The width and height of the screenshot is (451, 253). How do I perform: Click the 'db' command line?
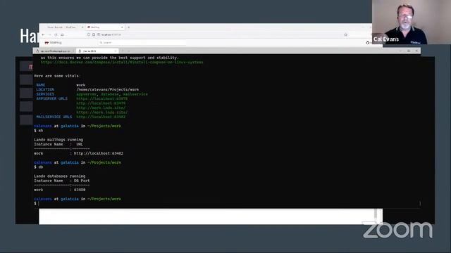(x=39, y=167)
